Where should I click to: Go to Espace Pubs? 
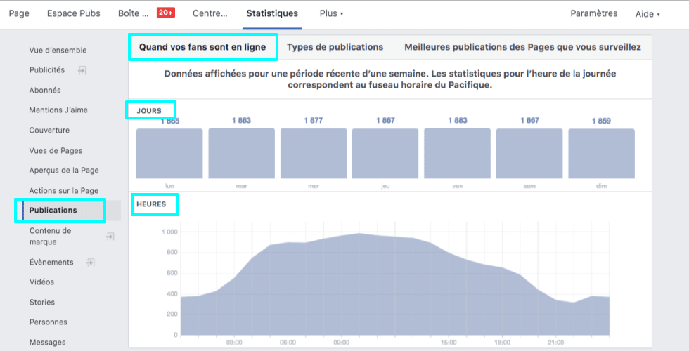(74, 13)
